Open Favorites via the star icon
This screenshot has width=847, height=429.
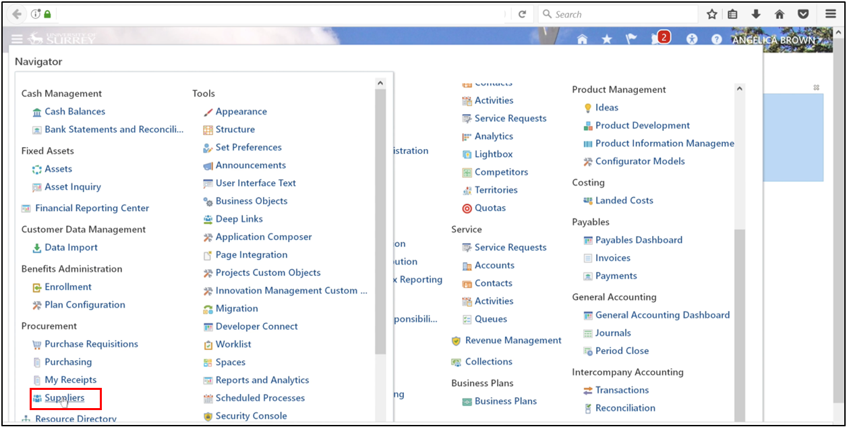pyautogui.click(x=606, y=38)
